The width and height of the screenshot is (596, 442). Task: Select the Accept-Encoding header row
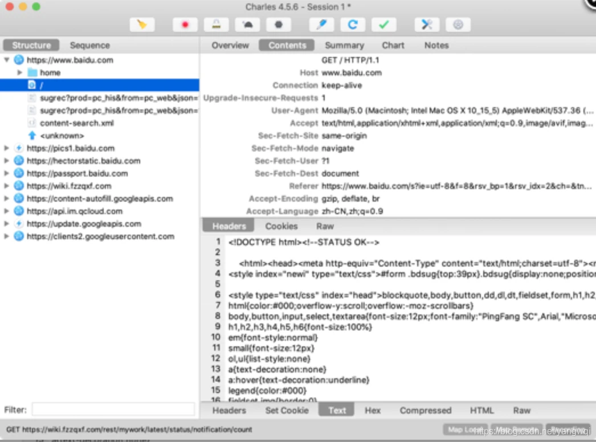point(398,198)
